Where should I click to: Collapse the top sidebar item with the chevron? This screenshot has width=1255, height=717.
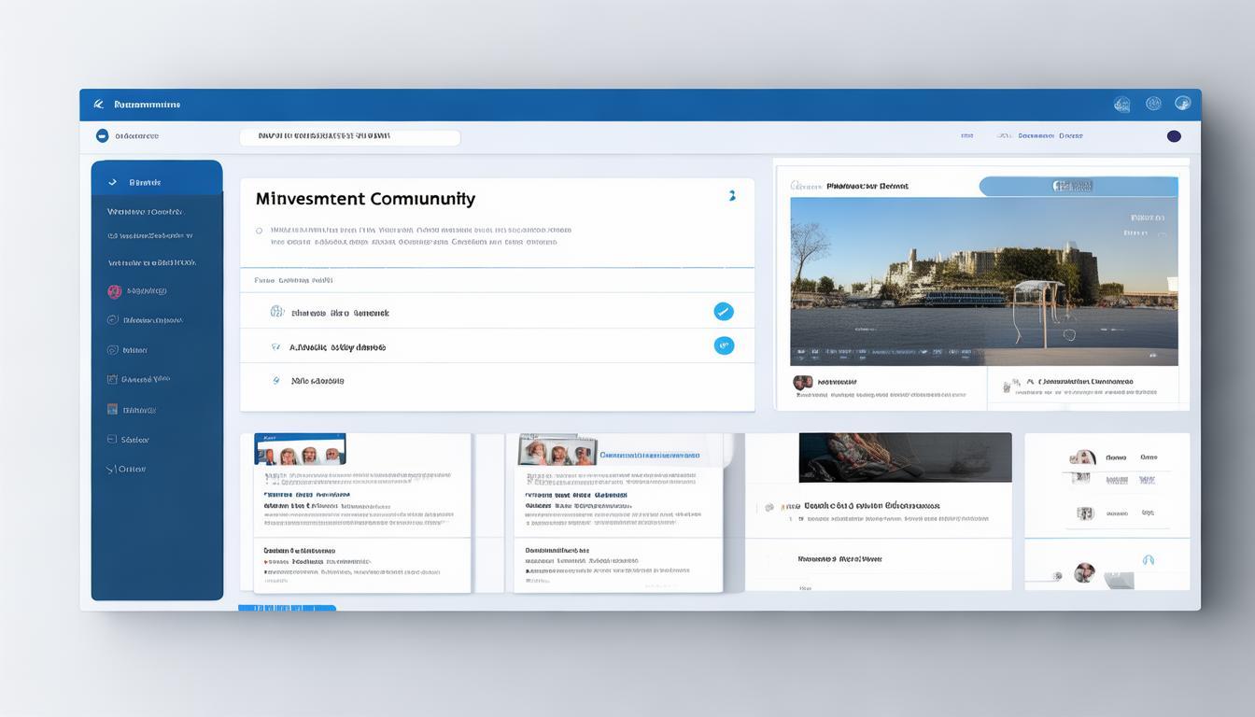[x=113, y=182]
